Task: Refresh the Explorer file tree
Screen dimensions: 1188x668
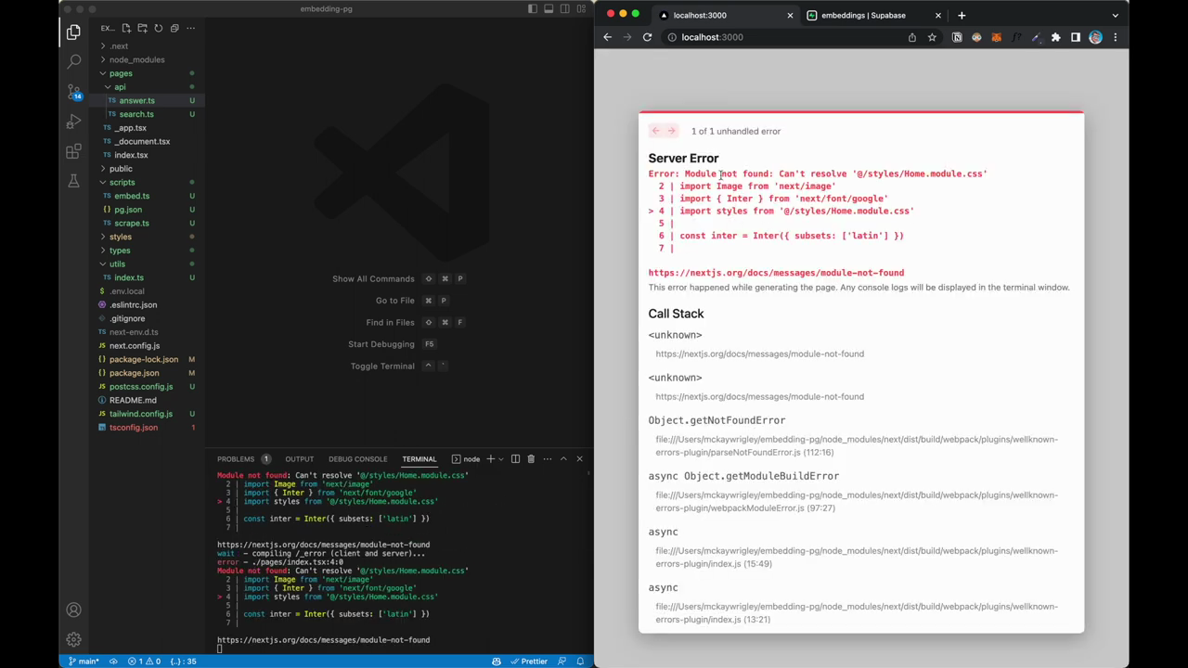Action: coord(158,28)
